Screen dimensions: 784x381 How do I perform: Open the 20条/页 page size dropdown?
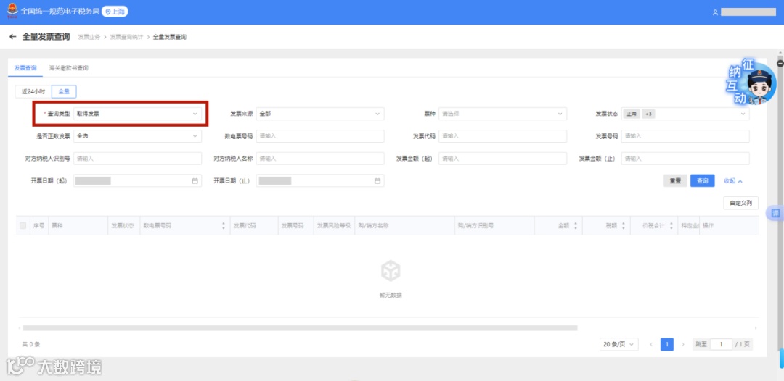tap(619, 345)
